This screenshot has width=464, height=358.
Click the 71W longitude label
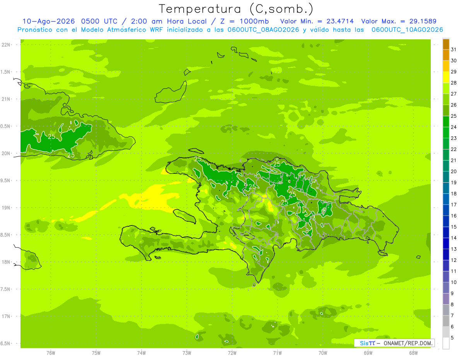pyautogui.click(x=277, y=353)
